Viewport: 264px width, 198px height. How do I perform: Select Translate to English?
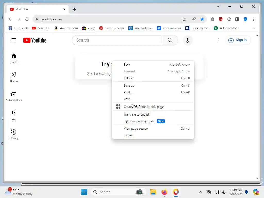[x=153, y=114]
